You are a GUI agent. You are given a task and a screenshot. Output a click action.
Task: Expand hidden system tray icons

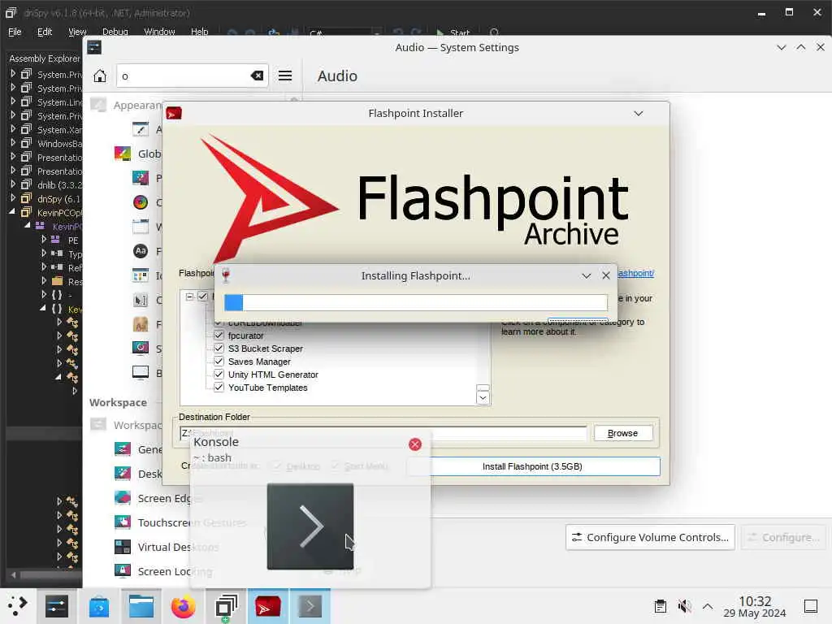pos(708,606)
